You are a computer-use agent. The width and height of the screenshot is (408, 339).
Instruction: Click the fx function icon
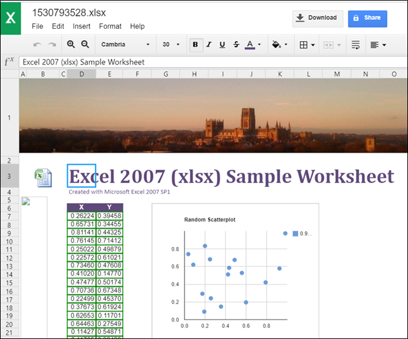pyautogui.click(x=9, y=62)
